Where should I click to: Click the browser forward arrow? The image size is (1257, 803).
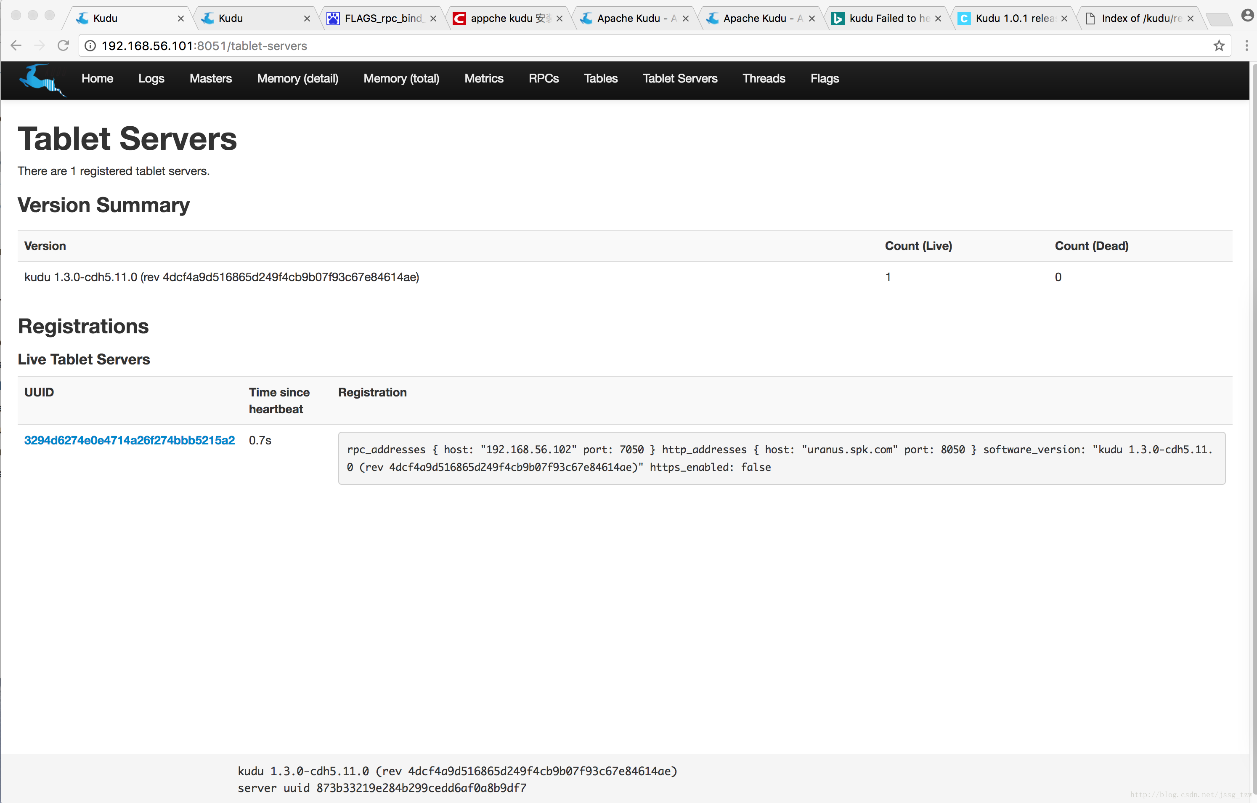40,46
